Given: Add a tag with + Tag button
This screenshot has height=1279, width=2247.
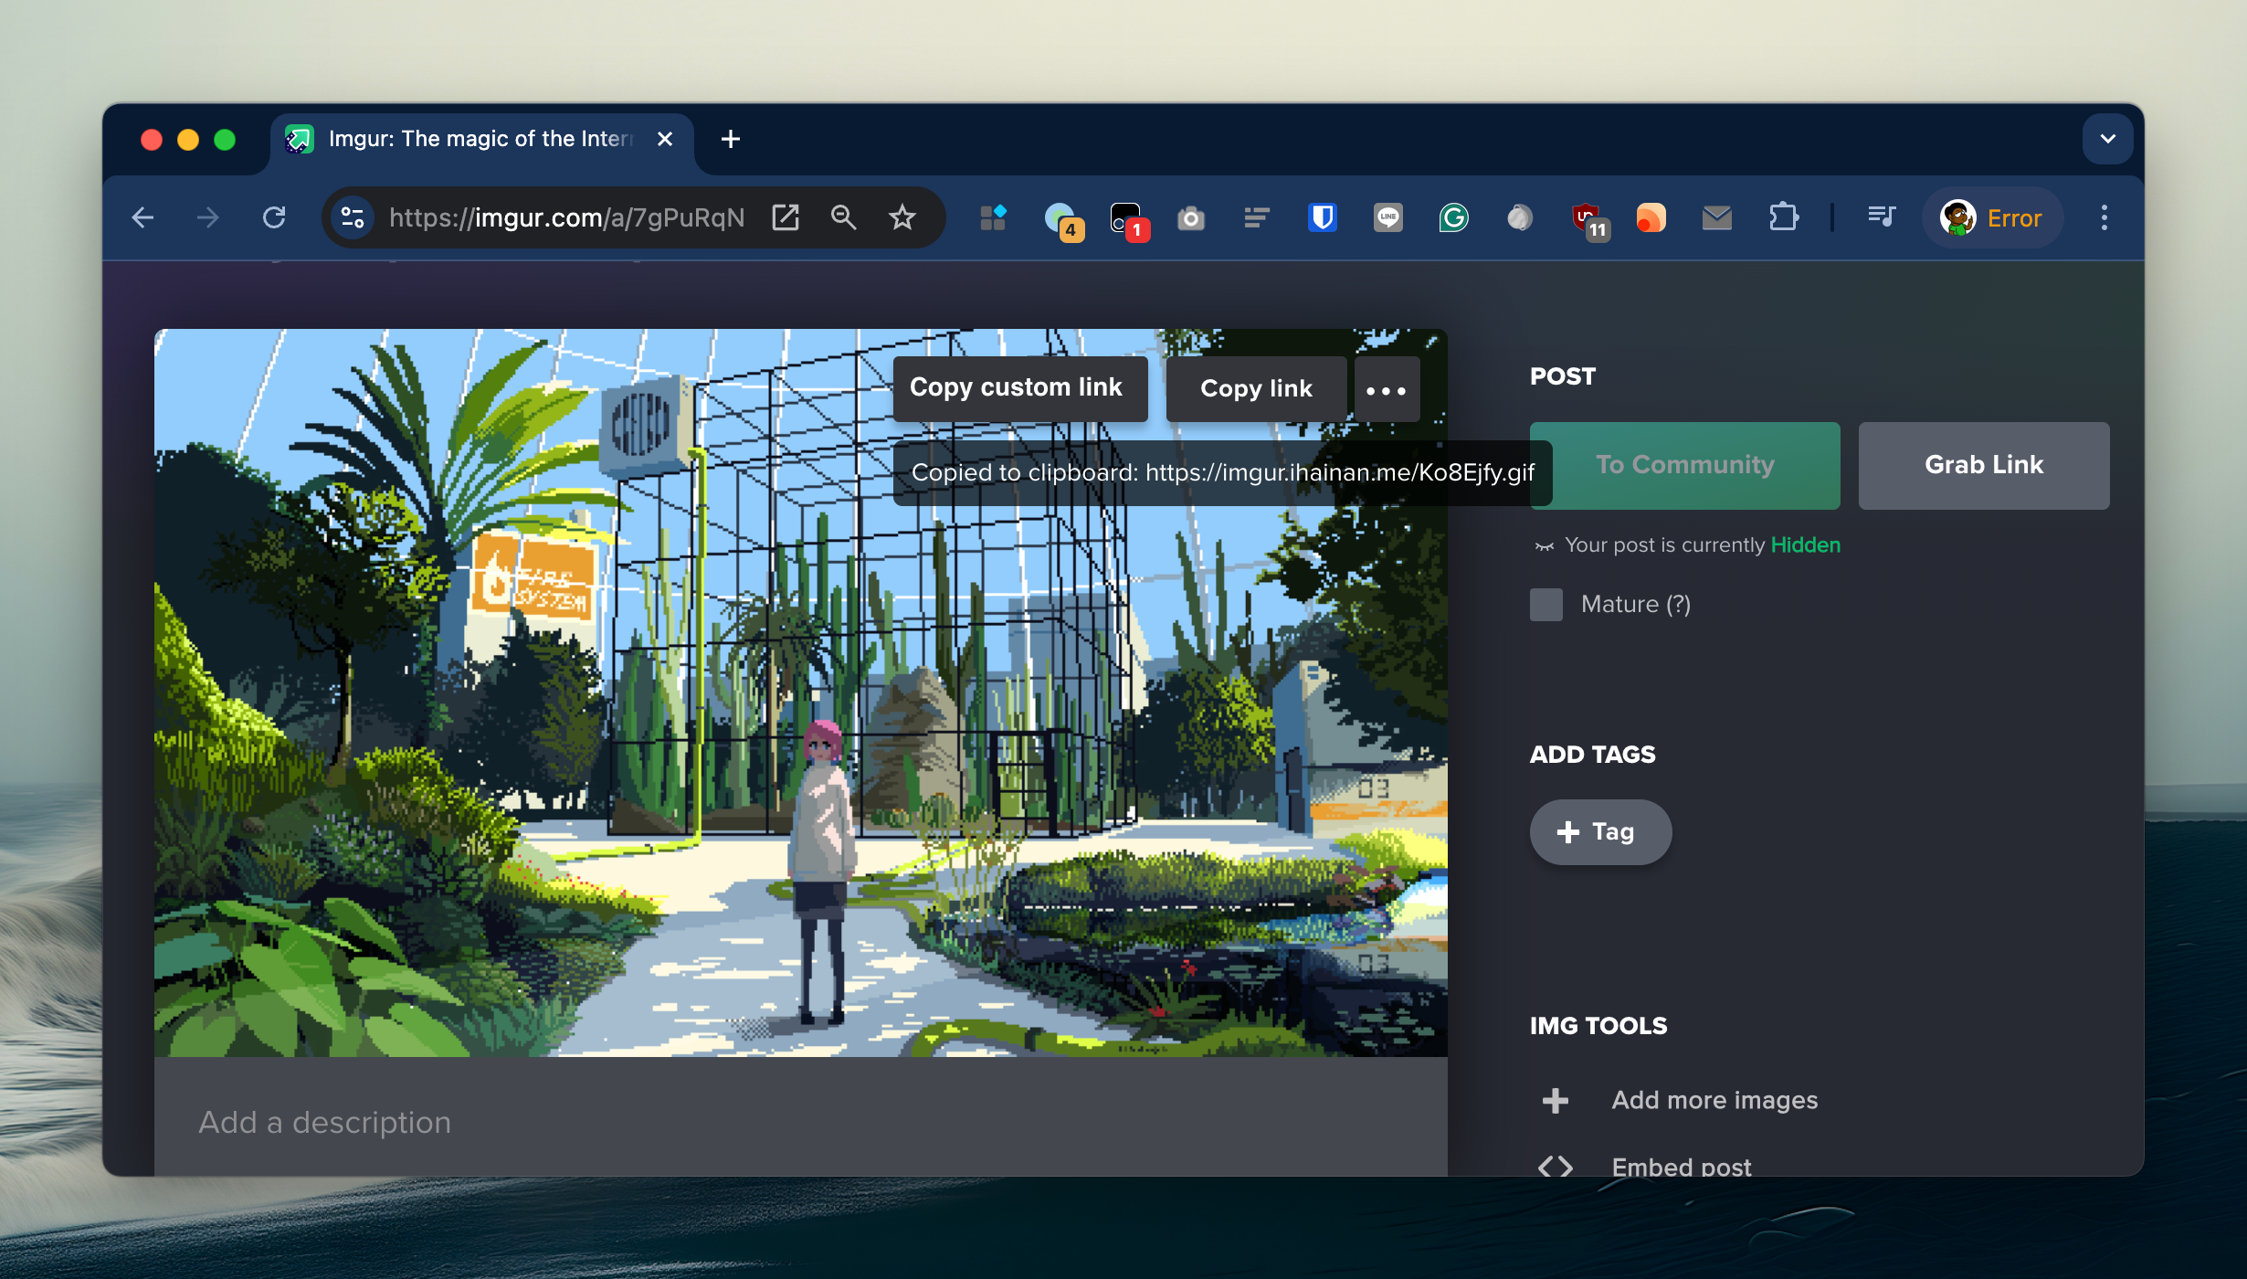Looking at the screenshot, I should pos(1600,831).
